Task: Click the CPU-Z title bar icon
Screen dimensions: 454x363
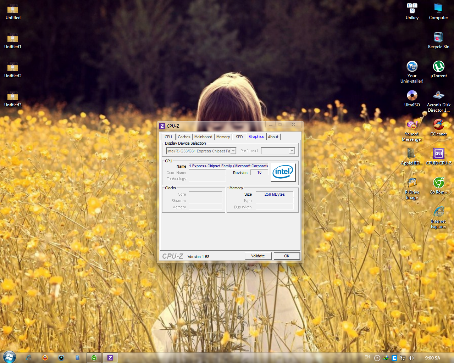Action: [x=162, y=126]
